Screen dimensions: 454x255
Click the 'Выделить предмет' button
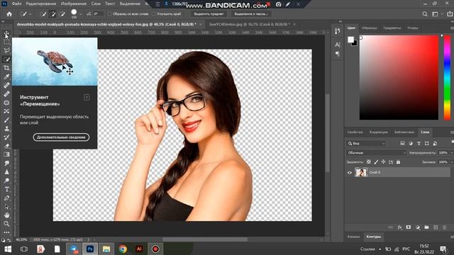click(209, 14)
